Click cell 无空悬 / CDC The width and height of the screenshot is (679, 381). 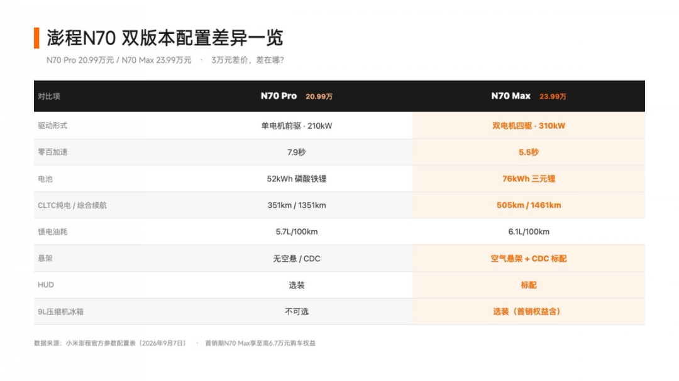click(297, 259)
